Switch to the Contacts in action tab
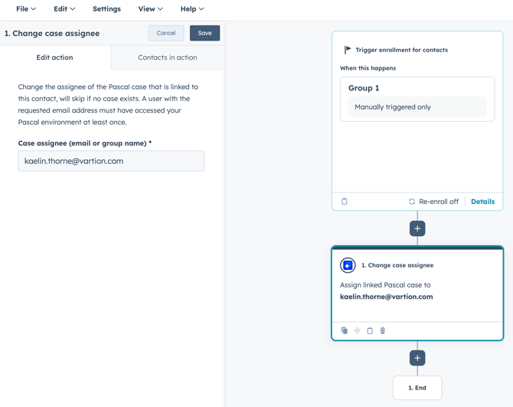The height and width of the screenshot is (407, 513). click(167, 57)
